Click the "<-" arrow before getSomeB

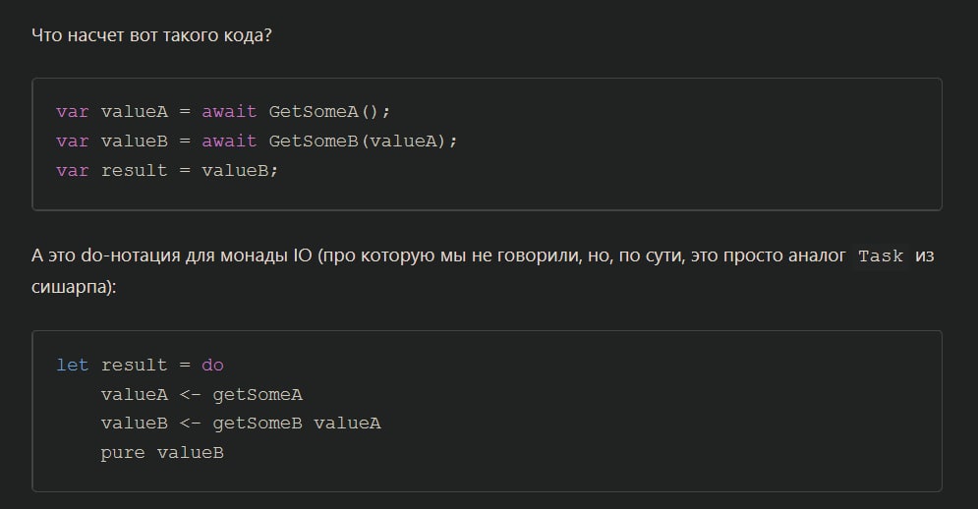pos(190,424)
